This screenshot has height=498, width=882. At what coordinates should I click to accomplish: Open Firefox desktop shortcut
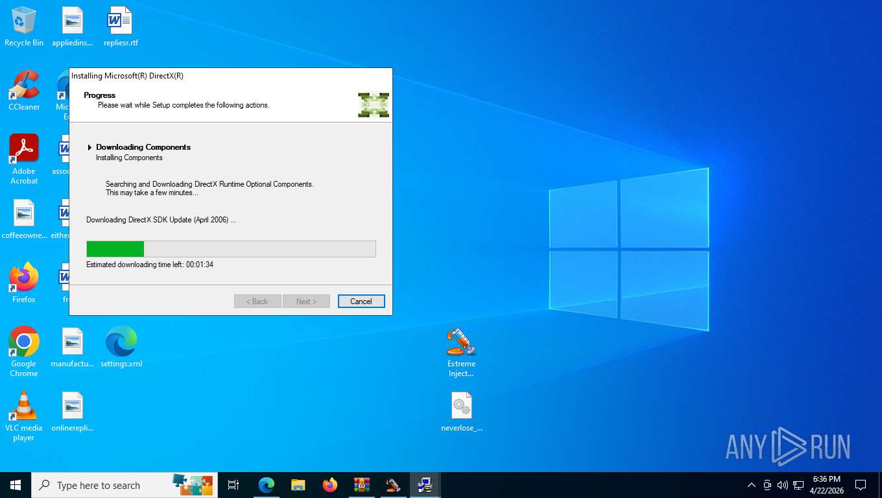[24, 283]
